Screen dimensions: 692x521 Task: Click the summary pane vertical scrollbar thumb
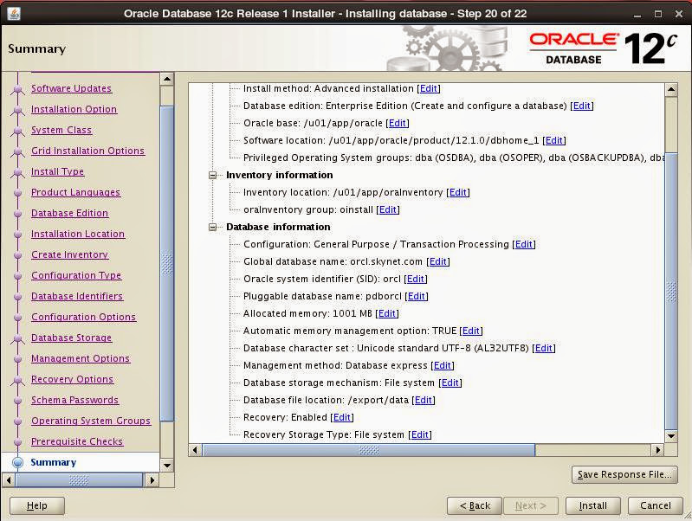(671, 291)
